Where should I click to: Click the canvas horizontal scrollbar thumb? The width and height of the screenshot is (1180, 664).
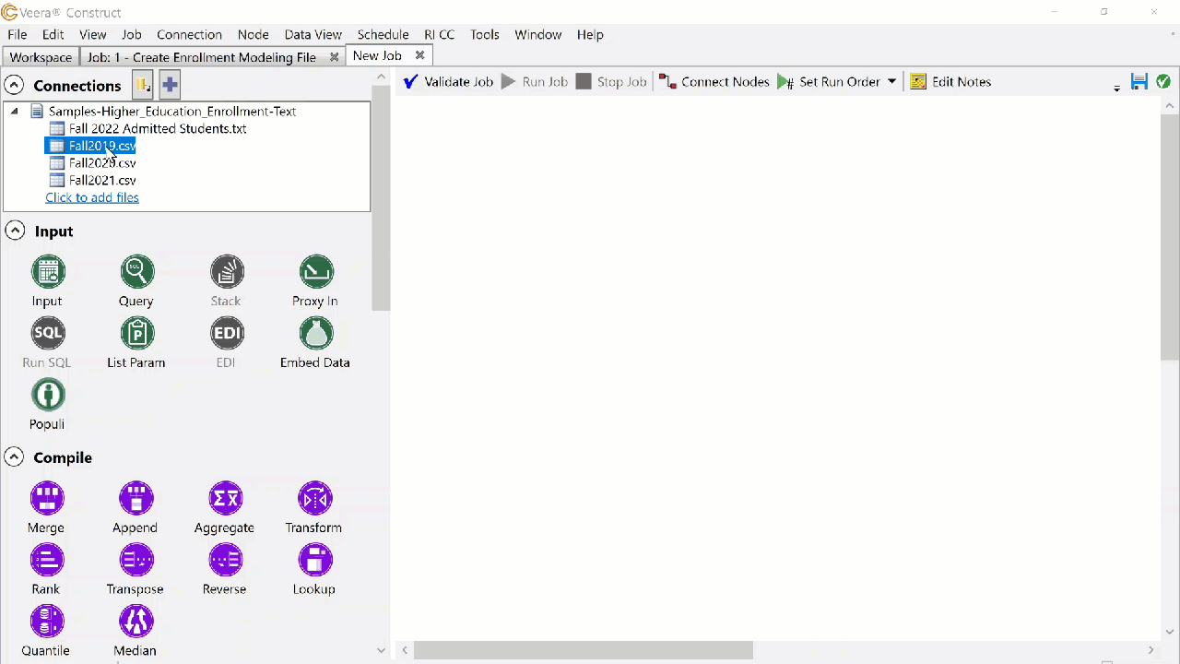[584, 650]
